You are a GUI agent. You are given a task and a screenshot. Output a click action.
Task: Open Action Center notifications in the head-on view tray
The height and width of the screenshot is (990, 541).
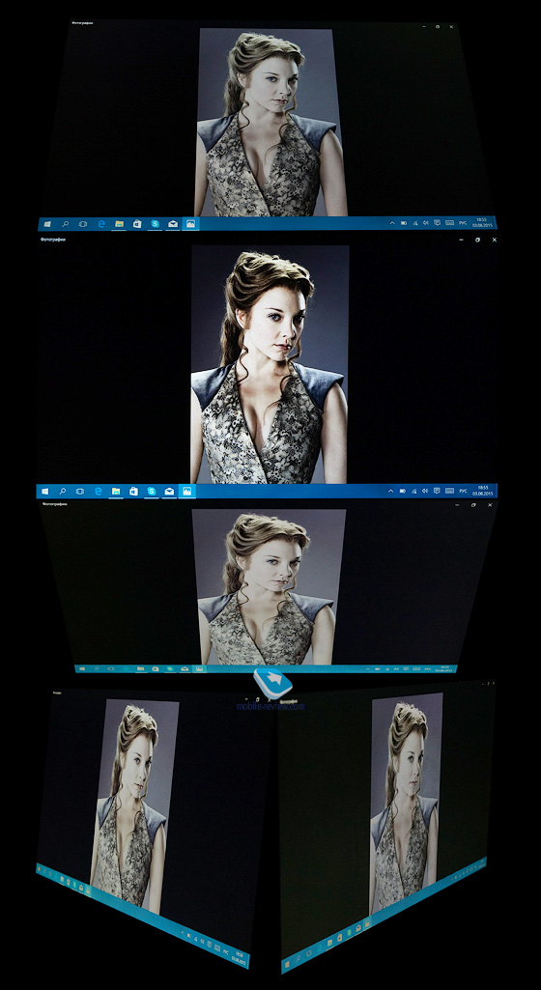tap(437, 491)
